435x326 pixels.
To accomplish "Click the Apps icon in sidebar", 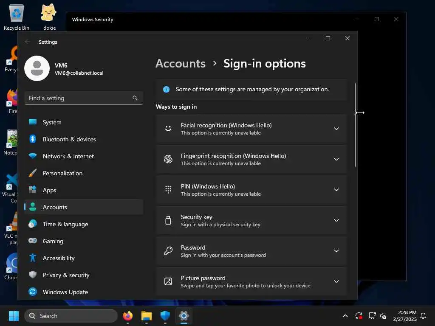I will 33,190.
